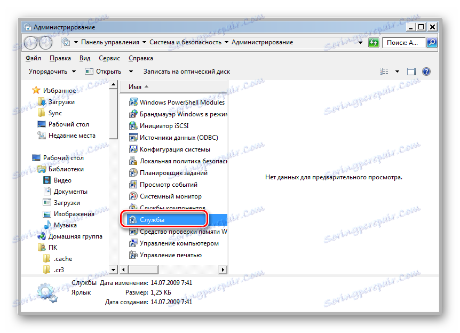Expand dropdown after Система и безопасность

[226, 42]
